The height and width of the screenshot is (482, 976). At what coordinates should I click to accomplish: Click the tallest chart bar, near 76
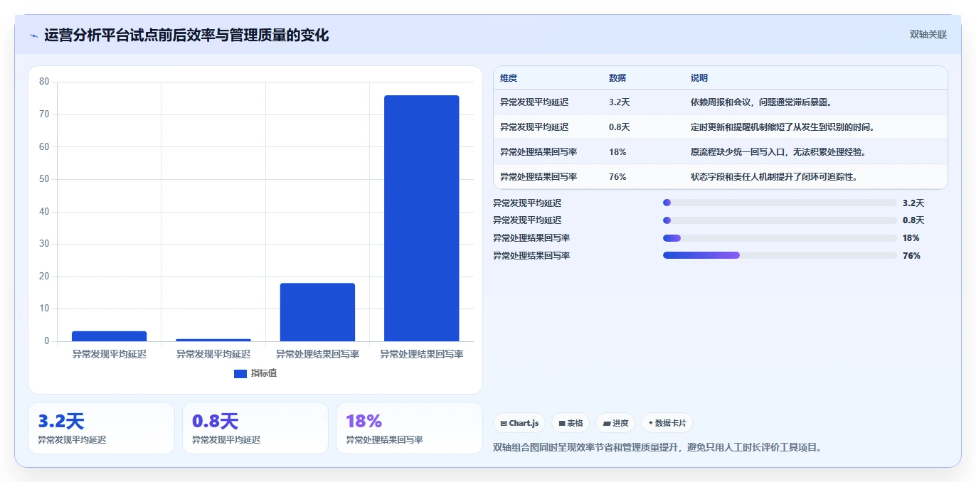[421, 218]
